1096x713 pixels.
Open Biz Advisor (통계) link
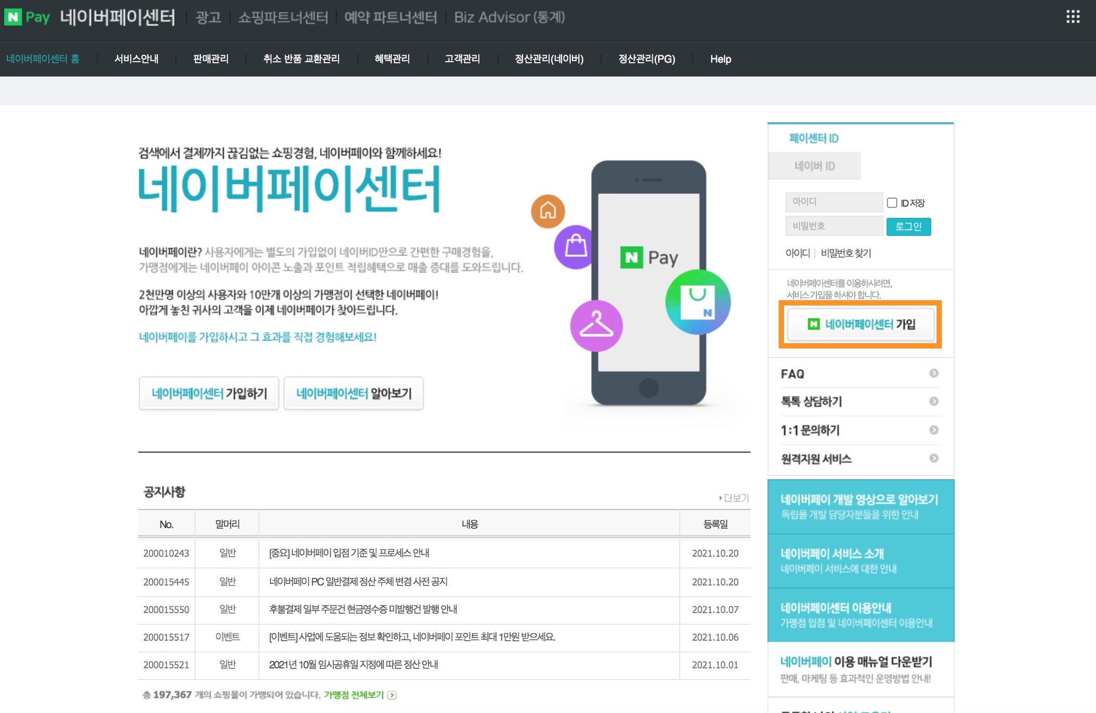pos(509,18)
